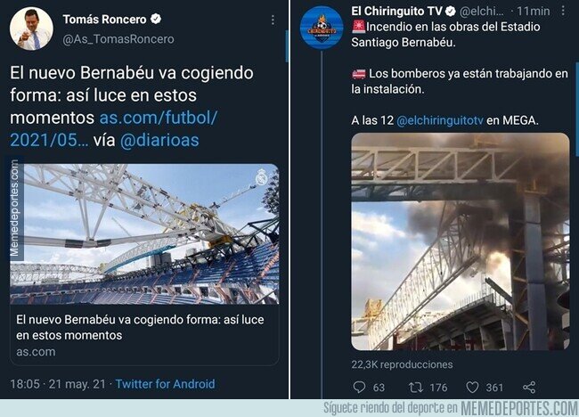This screenshot has height=417, width=579.
Task: Follow the as.com/futbol/2021/05 link
Action: point(114,129)
